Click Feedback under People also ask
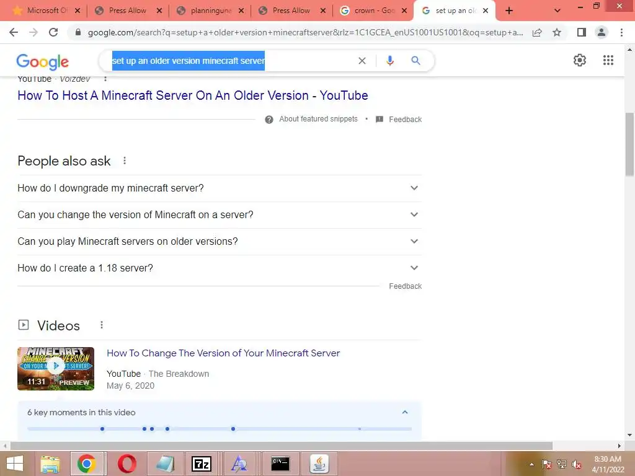Viewport: 635px width, 476px height. coord(405,286)
